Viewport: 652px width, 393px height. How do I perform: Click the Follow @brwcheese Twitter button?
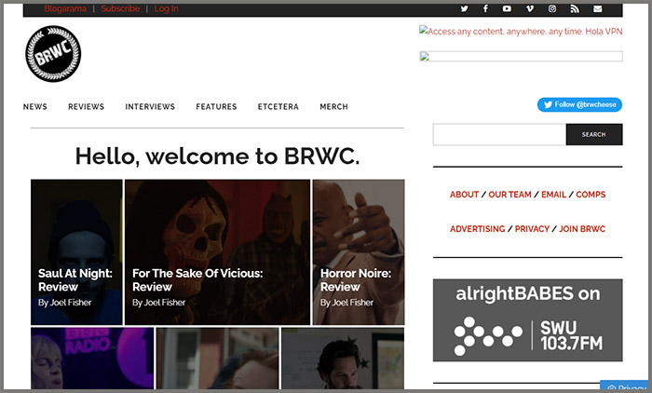click(579, 105)
